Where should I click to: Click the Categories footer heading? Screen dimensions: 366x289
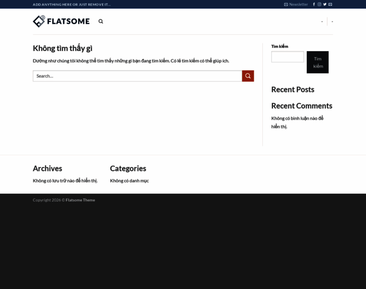click(128, 169)
